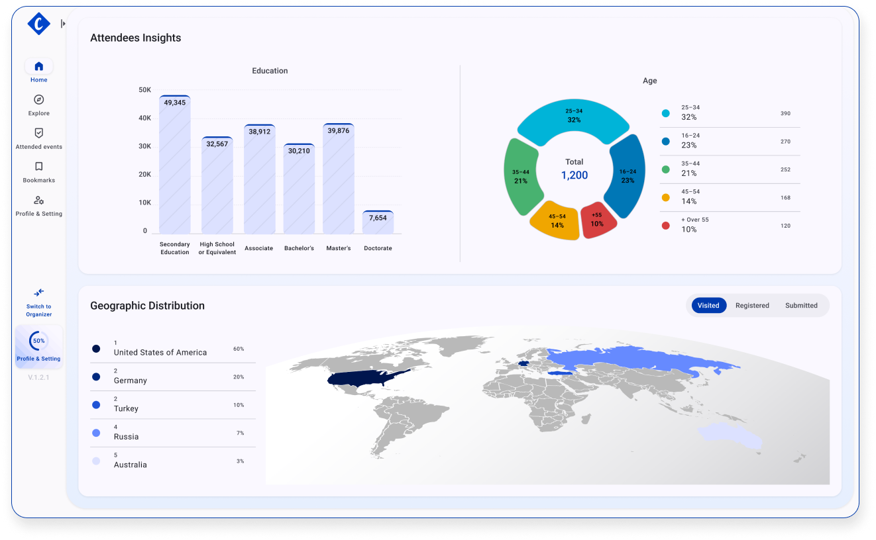This screenshot has width=876, height=540.
Task: Open Profile & Setting gear icon
Action: pyautogui.click(x=38, y=201)
